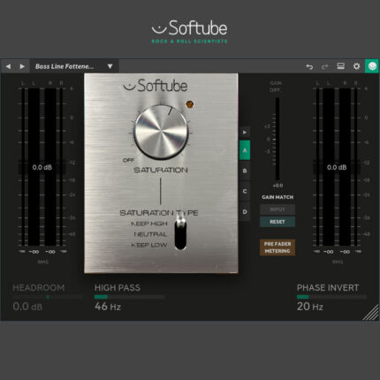
Task: Click the RMS label under the left meter
Action: tap(43, 262)
